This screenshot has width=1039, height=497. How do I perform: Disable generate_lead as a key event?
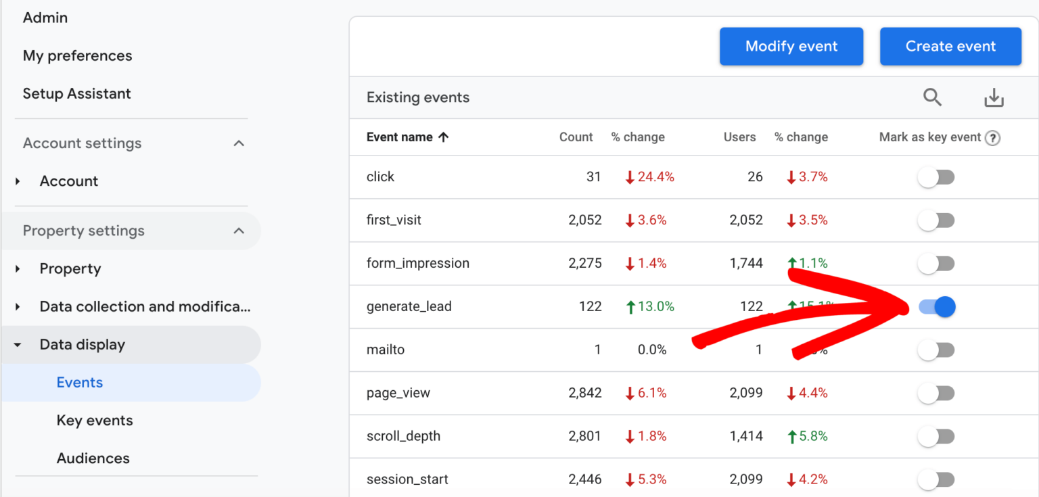coord(936,306)
